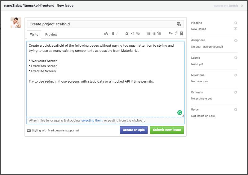The height and width of the screenshot is (175, 248).
Task: Insert code formatting
Action: (132, 34)
